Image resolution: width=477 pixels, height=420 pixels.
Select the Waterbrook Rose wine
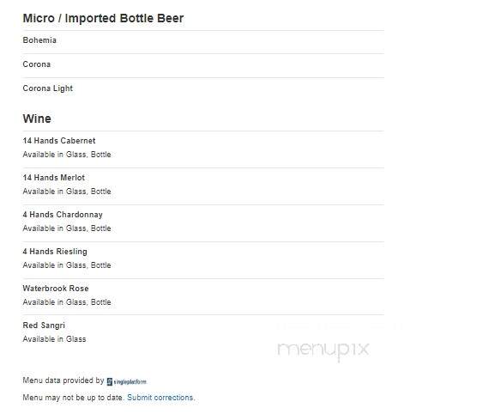pos(56,289)
